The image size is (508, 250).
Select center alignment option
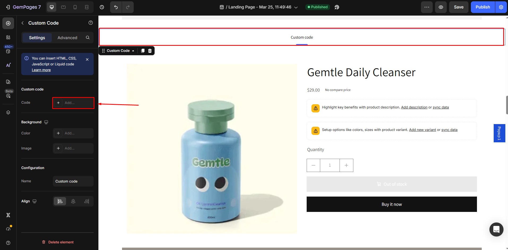coord(73,201)
